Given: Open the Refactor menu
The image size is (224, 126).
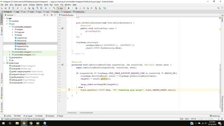Looking at the screenshot, I should [40, 5].
